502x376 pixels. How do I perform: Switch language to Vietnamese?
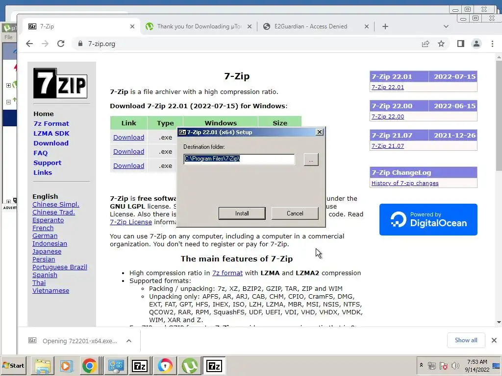[x=50, y=291]
